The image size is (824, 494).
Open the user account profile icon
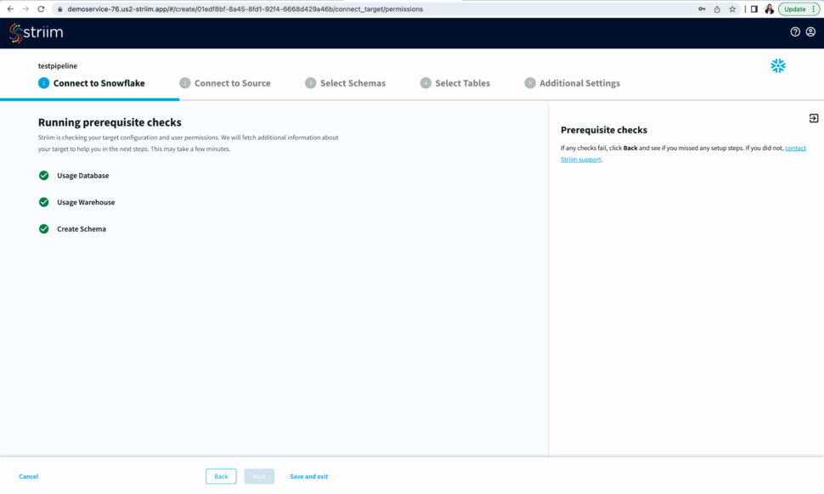point(810,32)
